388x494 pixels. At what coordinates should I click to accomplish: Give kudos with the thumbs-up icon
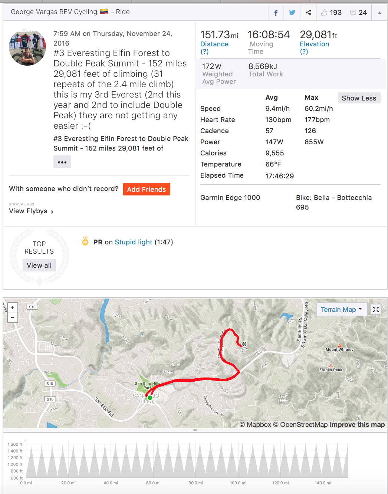click(325, 13)
